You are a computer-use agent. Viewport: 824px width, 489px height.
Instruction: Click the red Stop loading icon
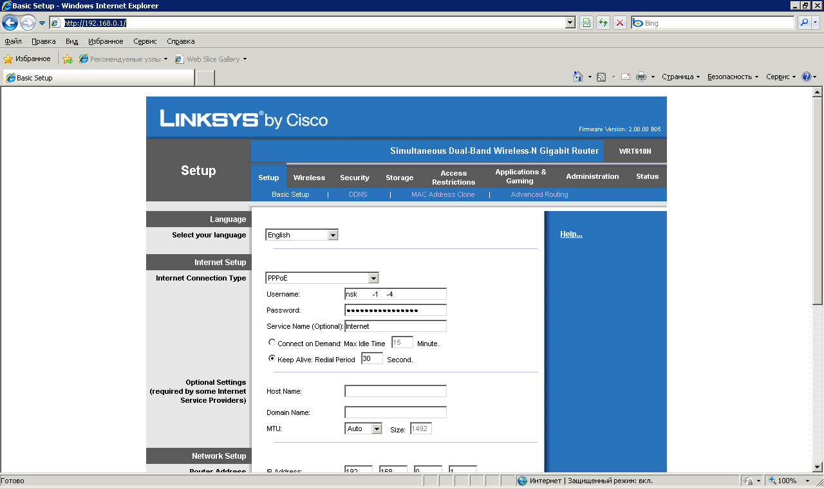[619, 23]
